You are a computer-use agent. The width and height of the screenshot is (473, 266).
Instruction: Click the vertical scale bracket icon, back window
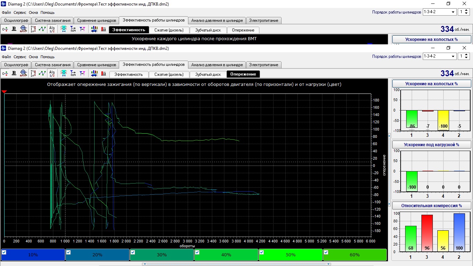click(33, 29)
